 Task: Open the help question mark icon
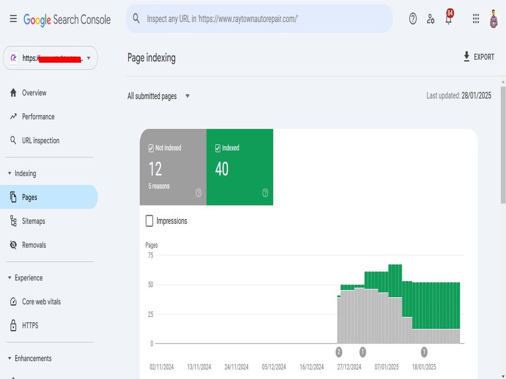point(413,19)
